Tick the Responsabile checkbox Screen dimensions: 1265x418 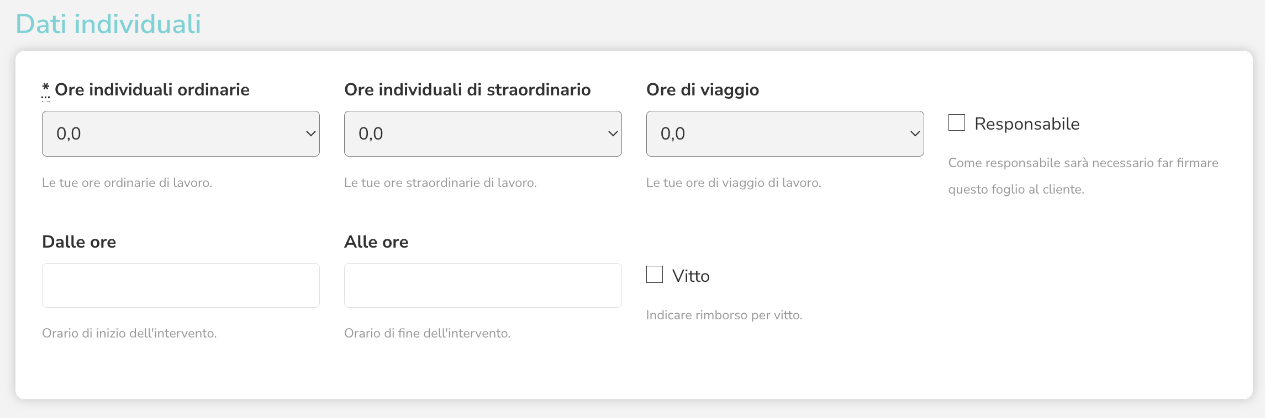(x=957, y=122)
